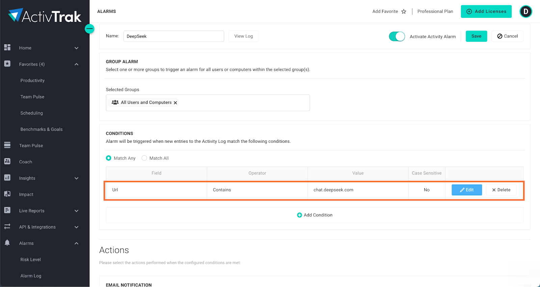540x287 pixels.
Task: Click the Value column header
Action: (358, 173)
